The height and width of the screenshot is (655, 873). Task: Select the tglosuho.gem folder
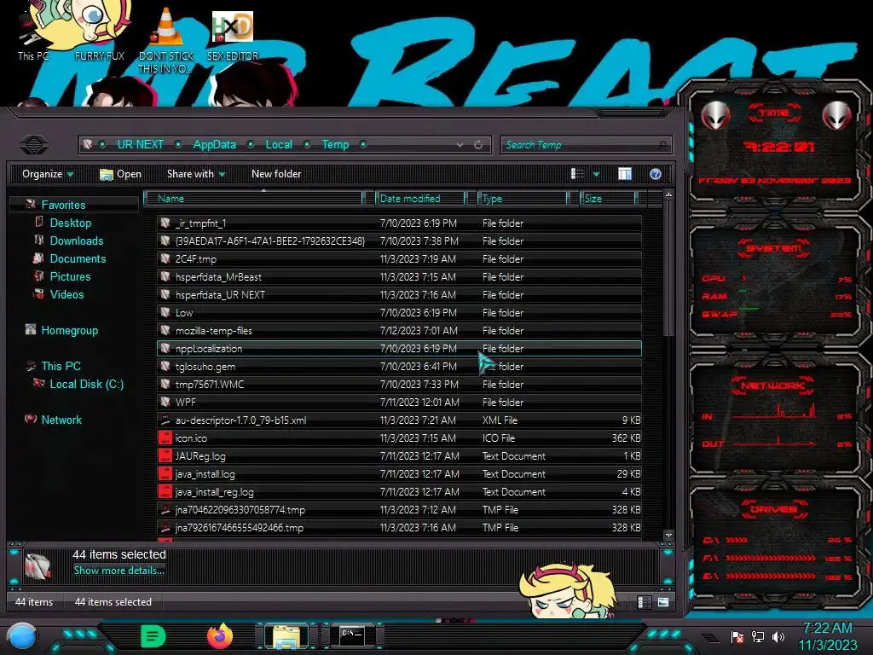click(x=399, y=367)
